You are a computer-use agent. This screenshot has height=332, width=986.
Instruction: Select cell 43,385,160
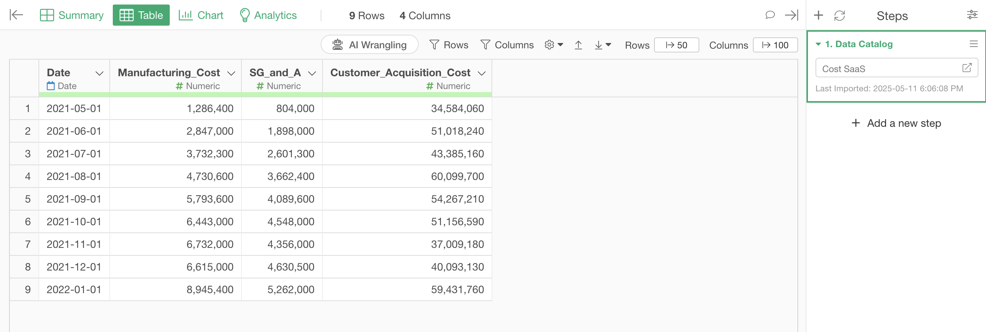(x=407, y=154)
